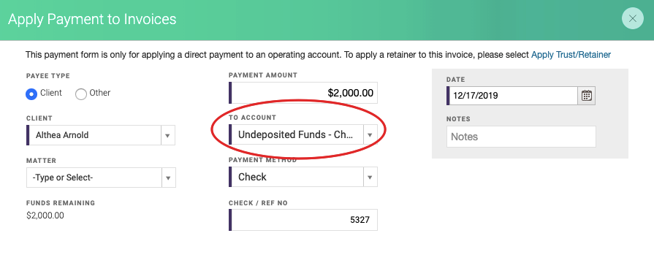Click the Other label beside the radio button
This screenshot has height=263, width=654.
click(100, 93)
